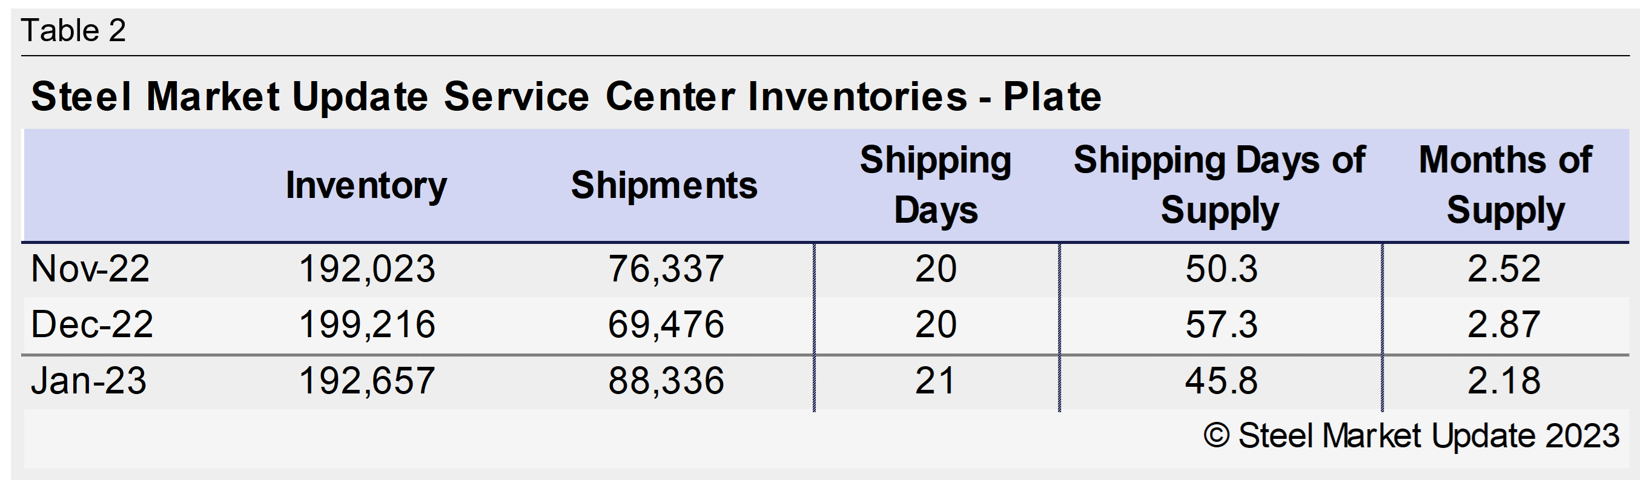The image size is (1640, 480).
Task: Select inventory value 199,216
Action: (367, 324)
